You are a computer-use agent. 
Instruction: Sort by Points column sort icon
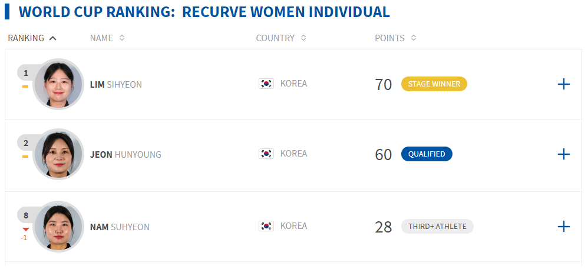414,38
